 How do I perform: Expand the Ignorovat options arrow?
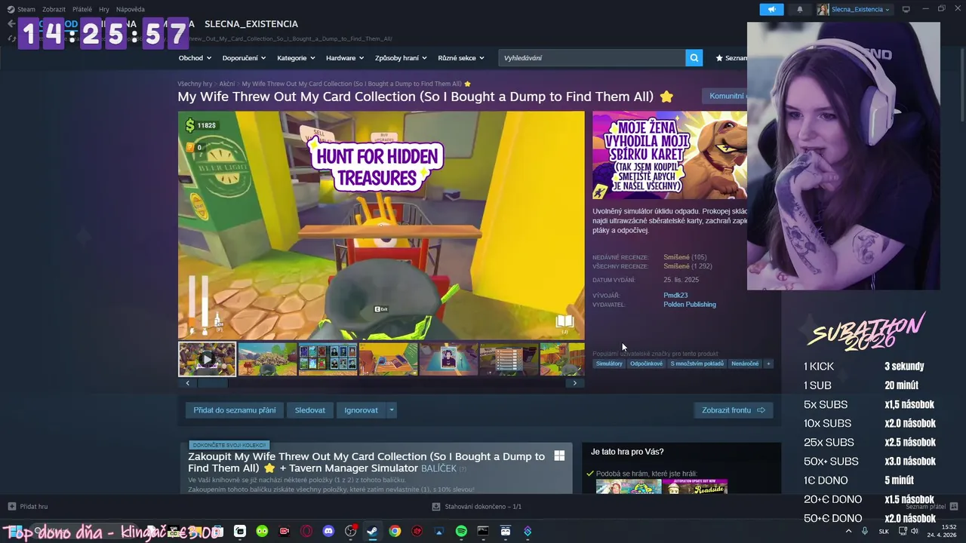(x=391, y=410)
